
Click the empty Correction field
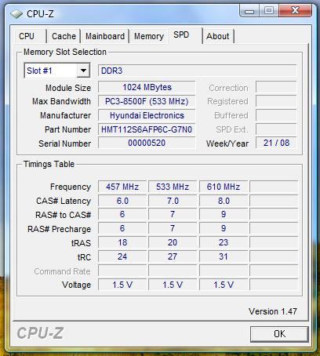(x=276, y=87)
